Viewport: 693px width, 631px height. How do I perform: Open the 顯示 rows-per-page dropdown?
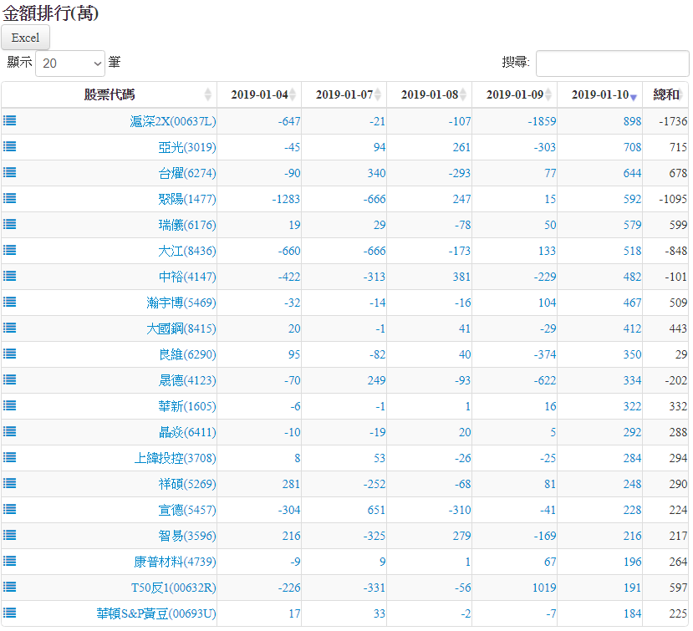click(x=70, y=63)
